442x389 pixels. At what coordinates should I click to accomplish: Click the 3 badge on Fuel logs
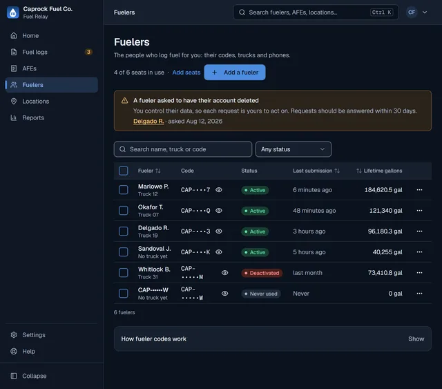click(x=88, y=52)
